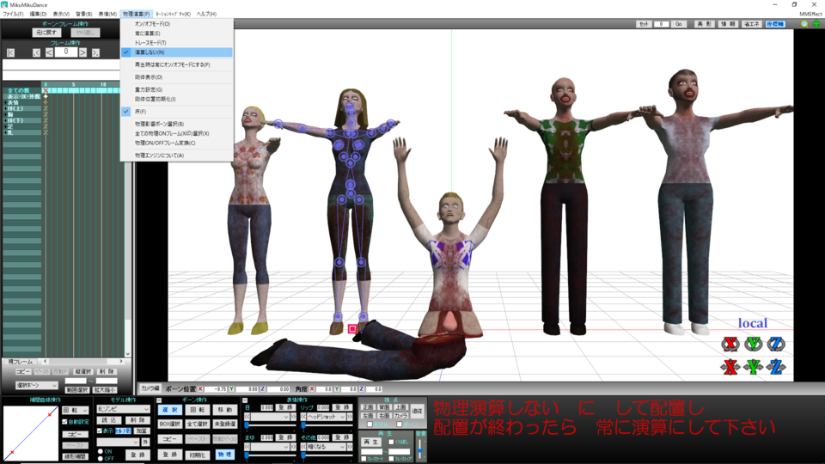Toggle the モデル follow checkbox in view panel
The height and width of the screenshot is (464, 825).
point(370,424)
